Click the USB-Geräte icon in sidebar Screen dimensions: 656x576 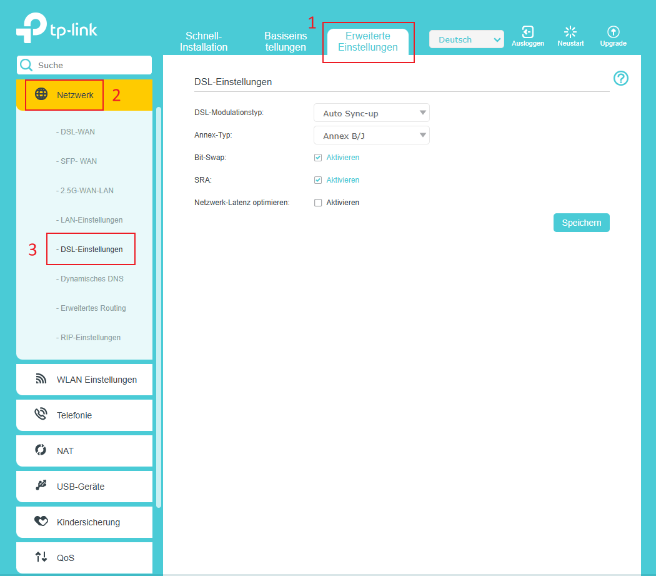pyautogui.click(x=41, y=486)
